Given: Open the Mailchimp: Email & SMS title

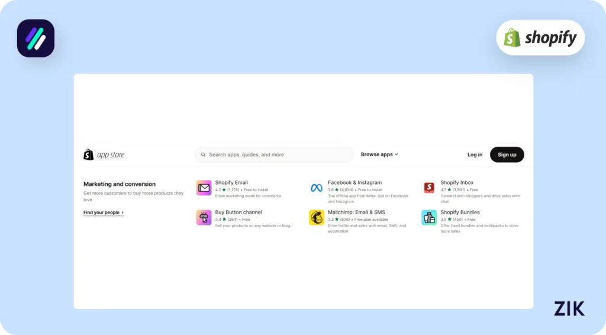Looking at the screenshot, I should point(356,212).
